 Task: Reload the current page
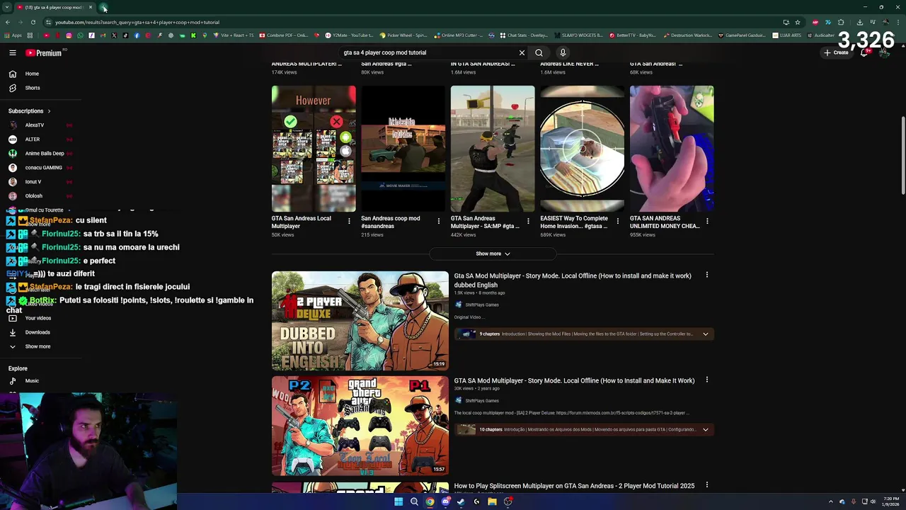tap(33, 22)
